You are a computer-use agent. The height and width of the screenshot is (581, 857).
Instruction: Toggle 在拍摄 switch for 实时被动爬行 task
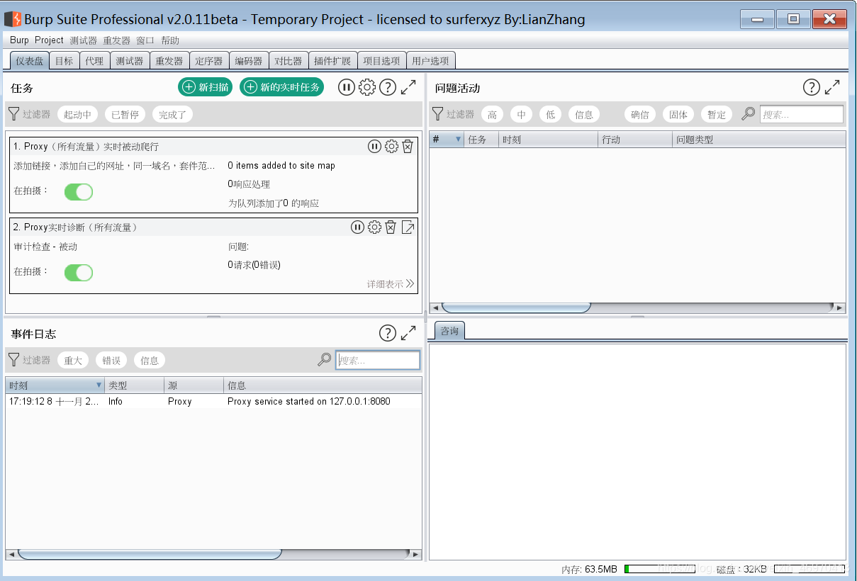pos(79,192)
